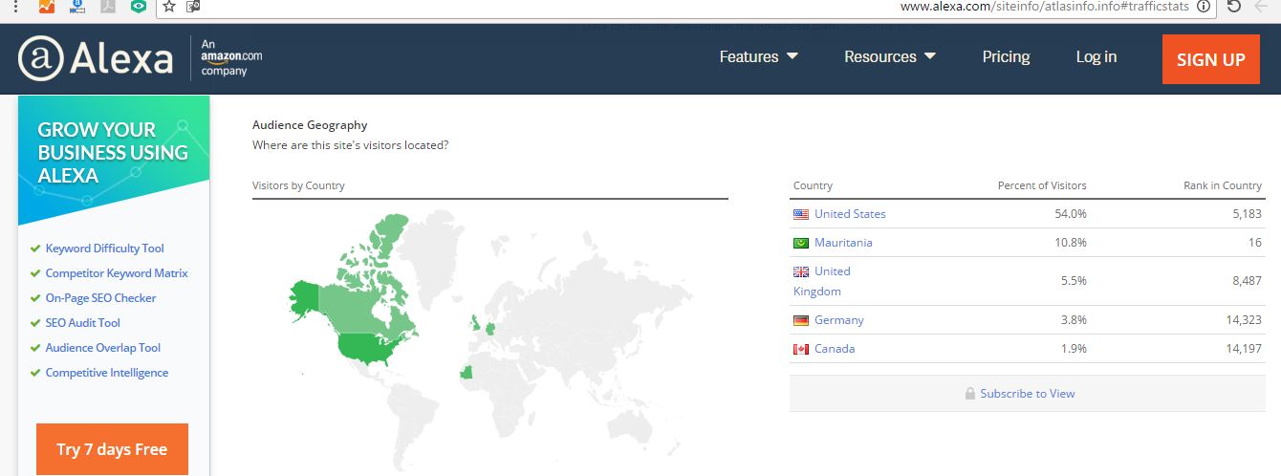The height and width of the screenshot is (476, 1281).
Task: Click the Canada flag icon
Action: tap(801, 349)
